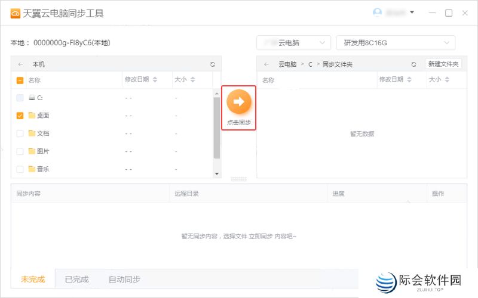Click the 图片 folder icon
The image size is (478, 298).
point(32,151)
